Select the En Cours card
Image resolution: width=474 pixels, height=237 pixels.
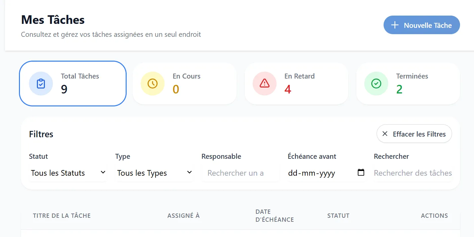[x=184, y=84]
